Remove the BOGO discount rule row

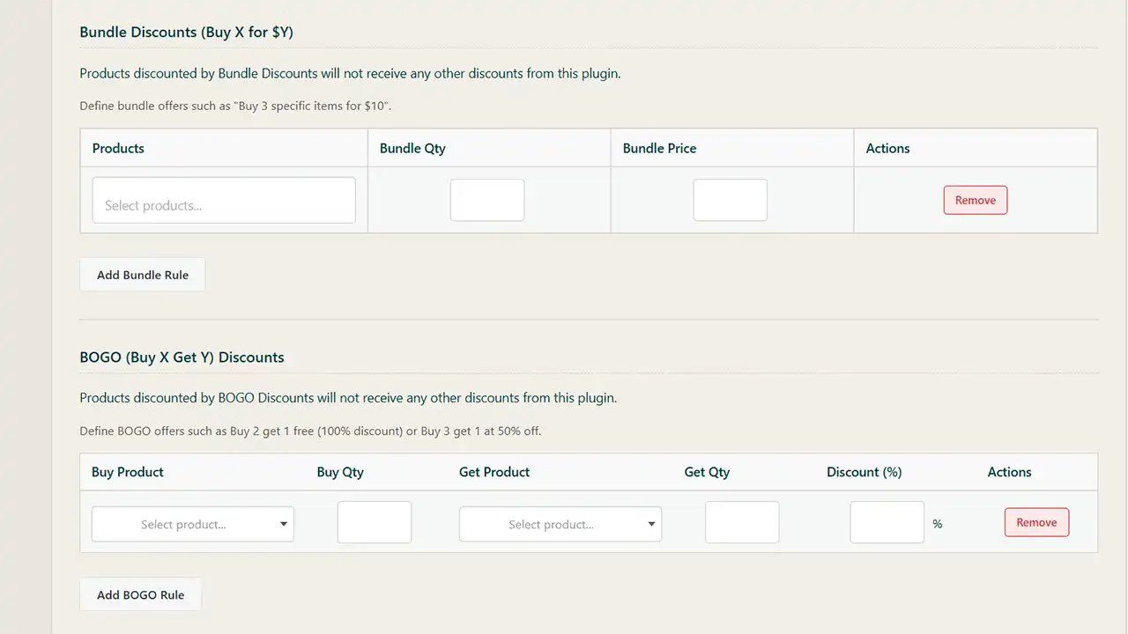(x=1036, y=522)
